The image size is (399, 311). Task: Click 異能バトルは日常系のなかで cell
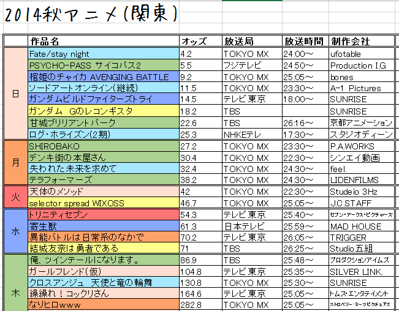[104, 236]
